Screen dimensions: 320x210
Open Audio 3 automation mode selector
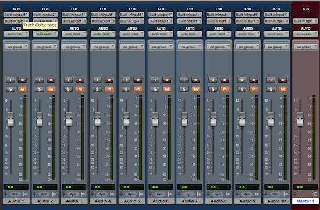pos(74,34)
